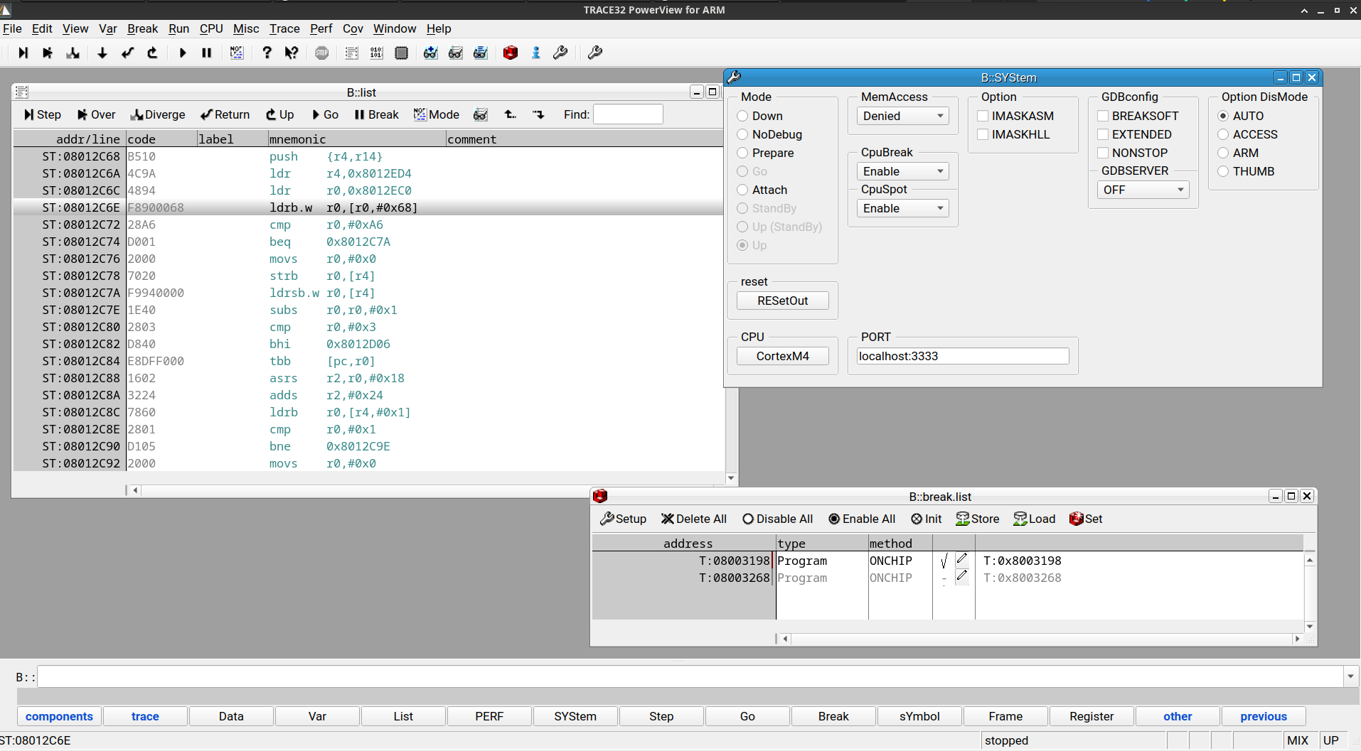Click the single Step icon in main toolbar

tap(23, 53)
